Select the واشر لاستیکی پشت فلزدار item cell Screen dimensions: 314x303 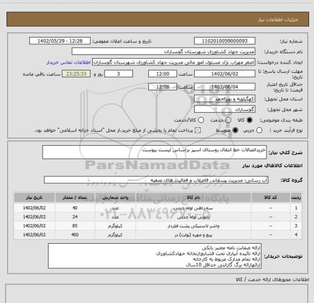coord(194,226)
